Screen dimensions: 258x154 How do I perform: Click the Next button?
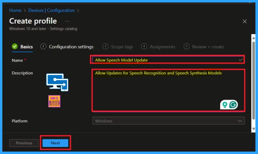55,143
